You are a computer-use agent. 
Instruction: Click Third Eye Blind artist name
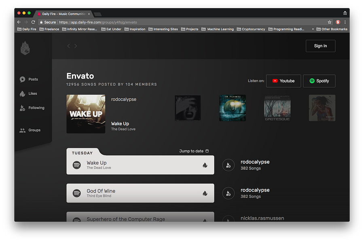(99, 196)
